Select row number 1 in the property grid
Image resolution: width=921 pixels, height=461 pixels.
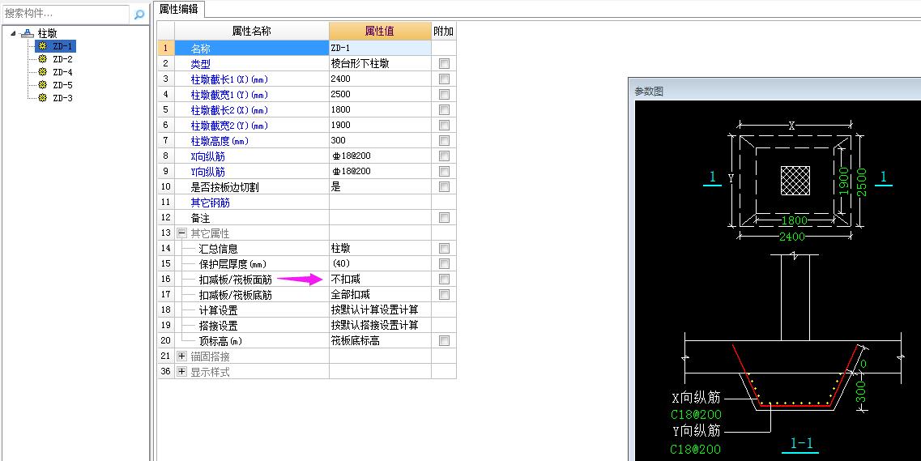pyautogui.click(x=166, y=48)
